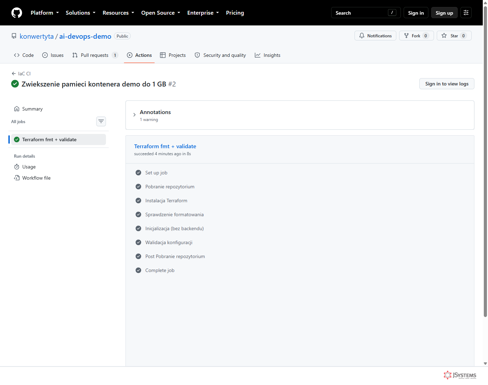Image resolution: width=488 pixels, height=385 pixels.
Task: Expand the Annotations section chevron
Action: click(x=135, y=115)
